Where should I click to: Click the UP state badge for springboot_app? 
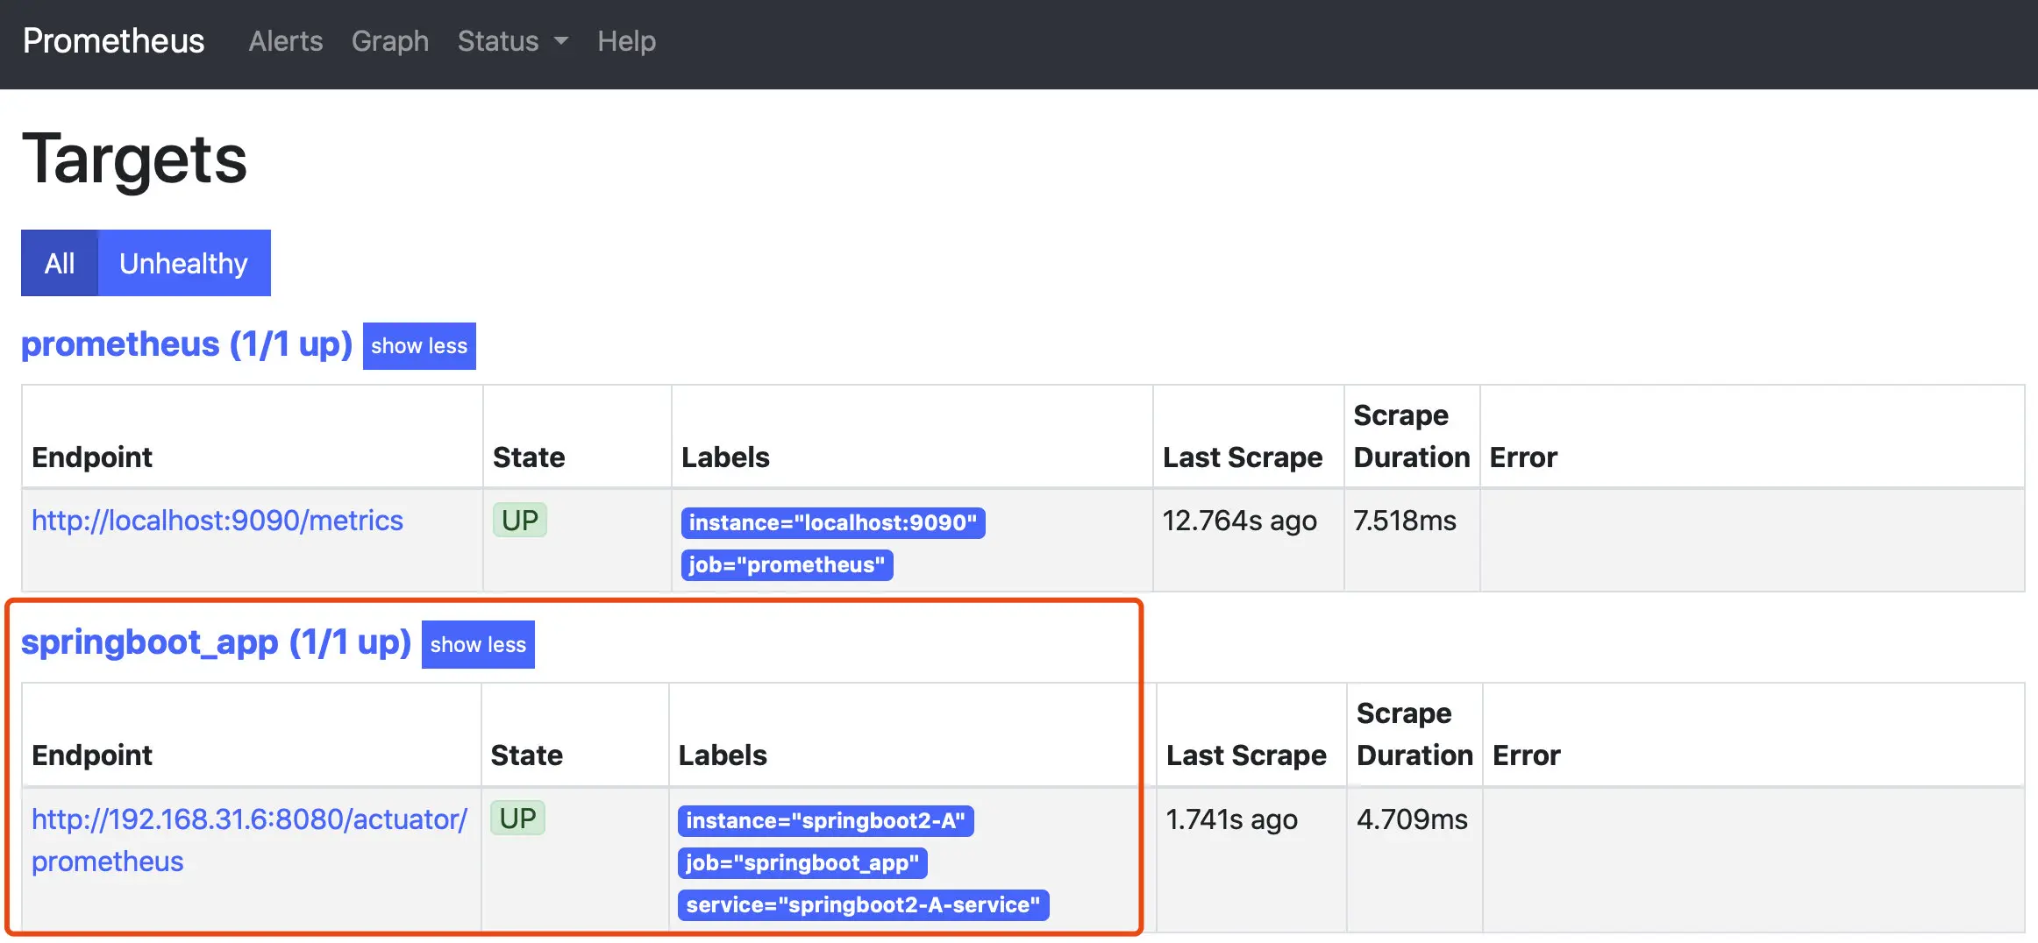[x=517, y=819]
